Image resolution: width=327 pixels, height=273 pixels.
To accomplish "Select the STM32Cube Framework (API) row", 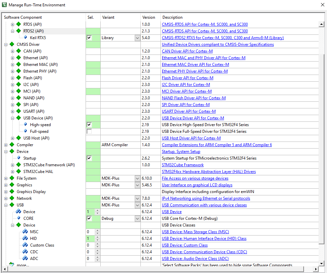I will pos(49,165).
